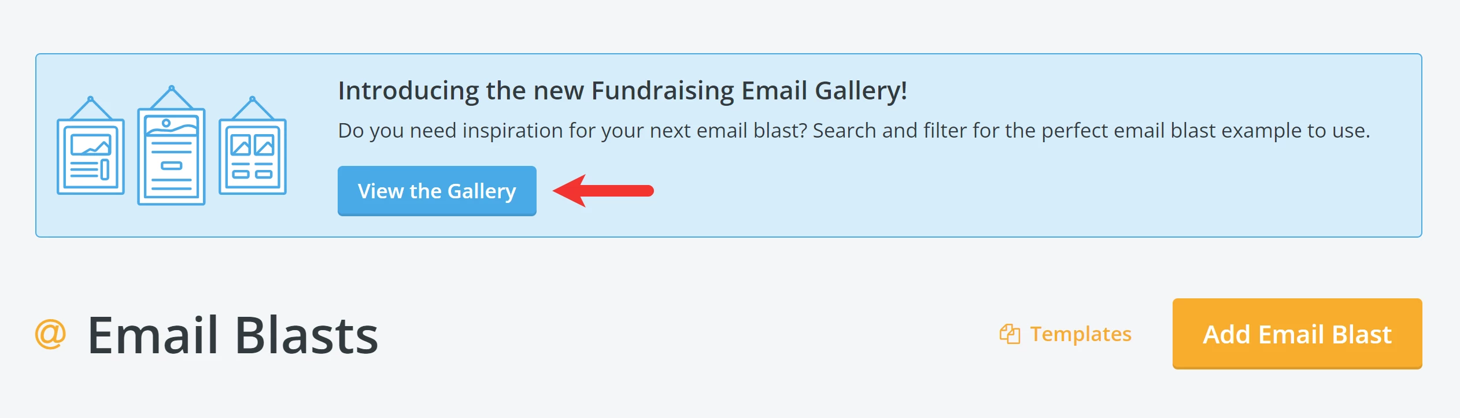Click the rightmost email poster illustration
The width and height of the screenshot is (1460, 418).
click(252, 156)
